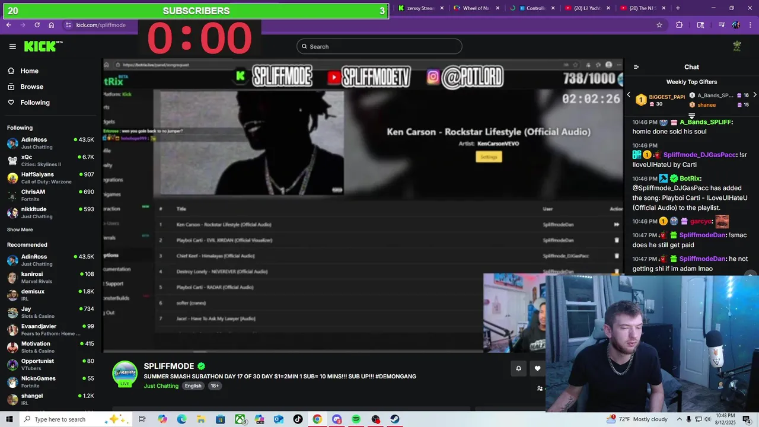759x427 pixels.
Task: Open kanirosi recommended channel
Action: coord(50,278)
